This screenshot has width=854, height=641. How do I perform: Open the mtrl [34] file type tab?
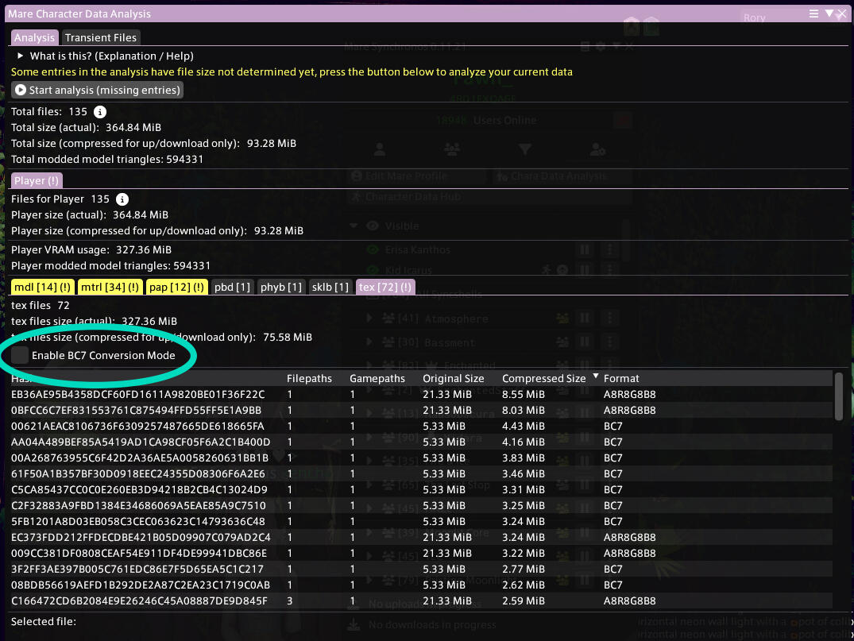110,287
